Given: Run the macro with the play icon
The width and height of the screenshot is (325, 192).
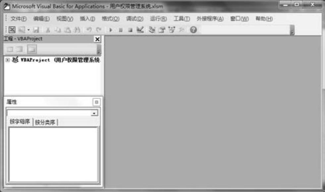Looking at the screenshot, I should pos(111,30).
